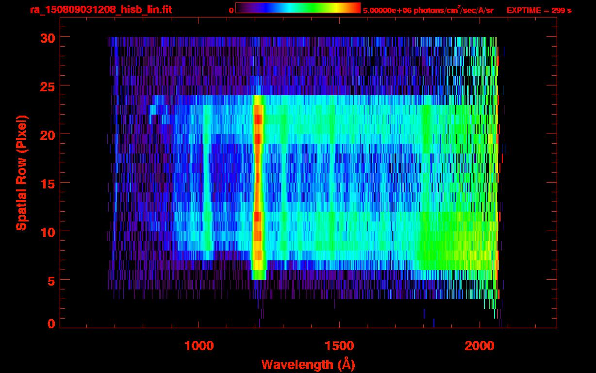This screenshot has height=373, width=596.
Task: Click the colorbar minimum label 0
Action: [231, 10]
